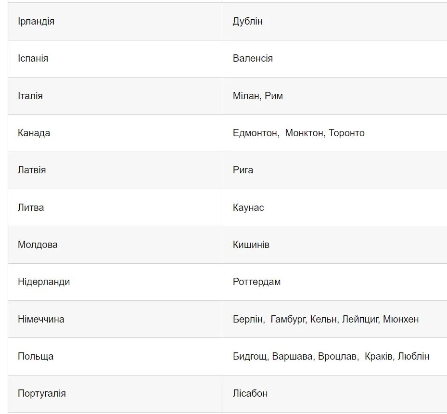Click the city Едмонтон
Screen dimensions: 447x414
255,133
